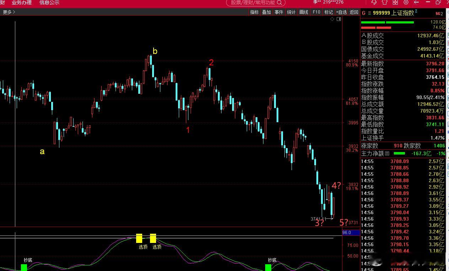Open the customer service headset icon
Image resolution: width=449 pixels, height=271 pixels.
374,2
